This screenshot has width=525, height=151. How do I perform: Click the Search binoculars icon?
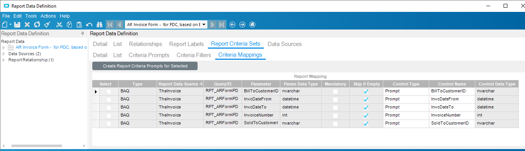[100, 25]
